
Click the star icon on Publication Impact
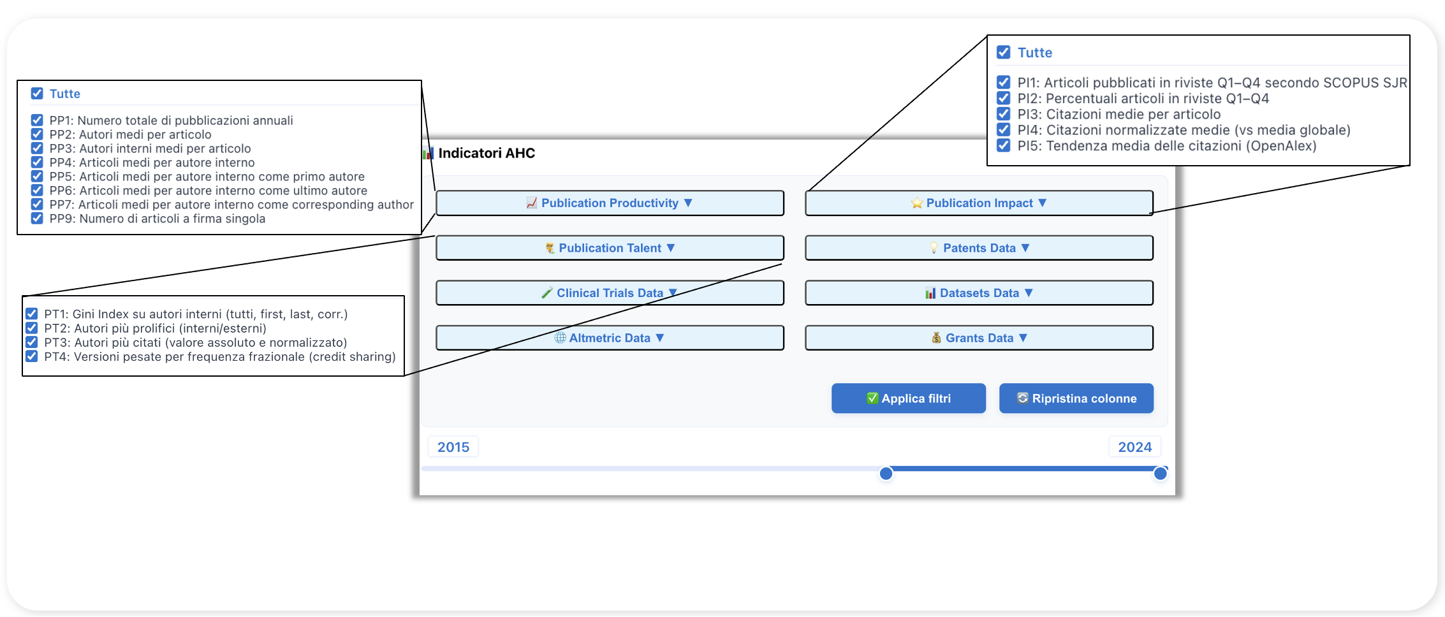tap(916, 203)
